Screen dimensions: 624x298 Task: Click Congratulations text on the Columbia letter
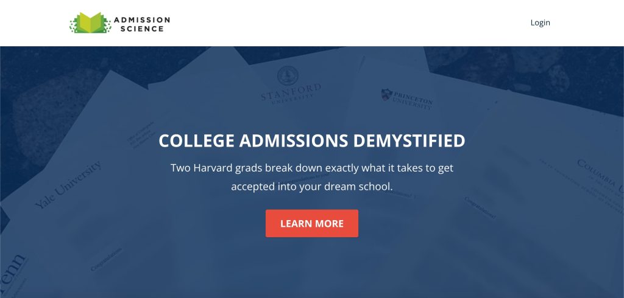click(x=480, y=208)
